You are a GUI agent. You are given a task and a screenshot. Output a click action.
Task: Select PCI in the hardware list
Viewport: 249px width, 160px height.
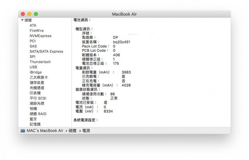click(33, 41)
